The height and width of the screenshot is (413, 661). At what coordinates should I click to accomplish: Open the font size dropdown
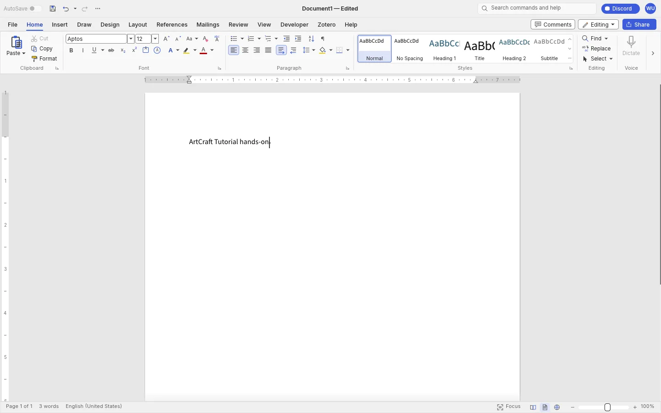[155, 39]
